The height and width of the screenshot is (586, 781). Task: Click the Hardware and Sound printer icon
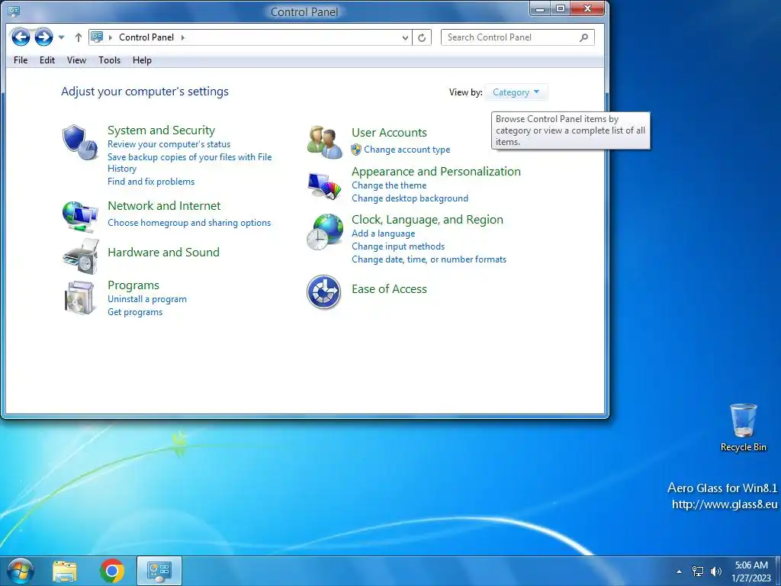click(80, 256)
